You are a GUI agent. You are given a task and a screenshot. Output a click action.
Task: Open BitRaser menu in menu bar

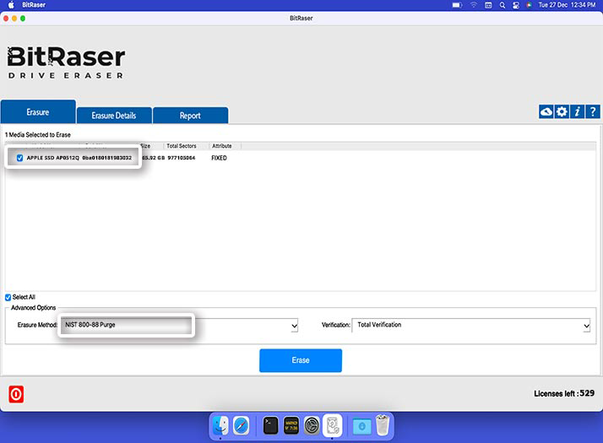[34, 5]
